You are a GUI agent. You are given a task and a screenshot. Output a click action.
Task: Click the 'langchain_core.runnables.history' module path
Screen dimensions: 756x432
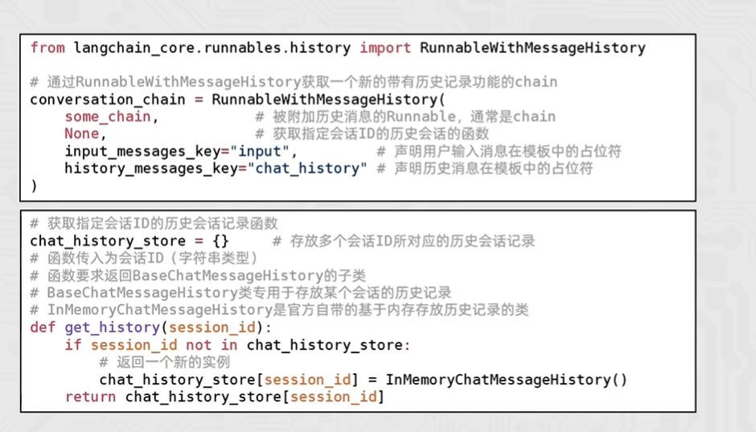tap(212, 47)
